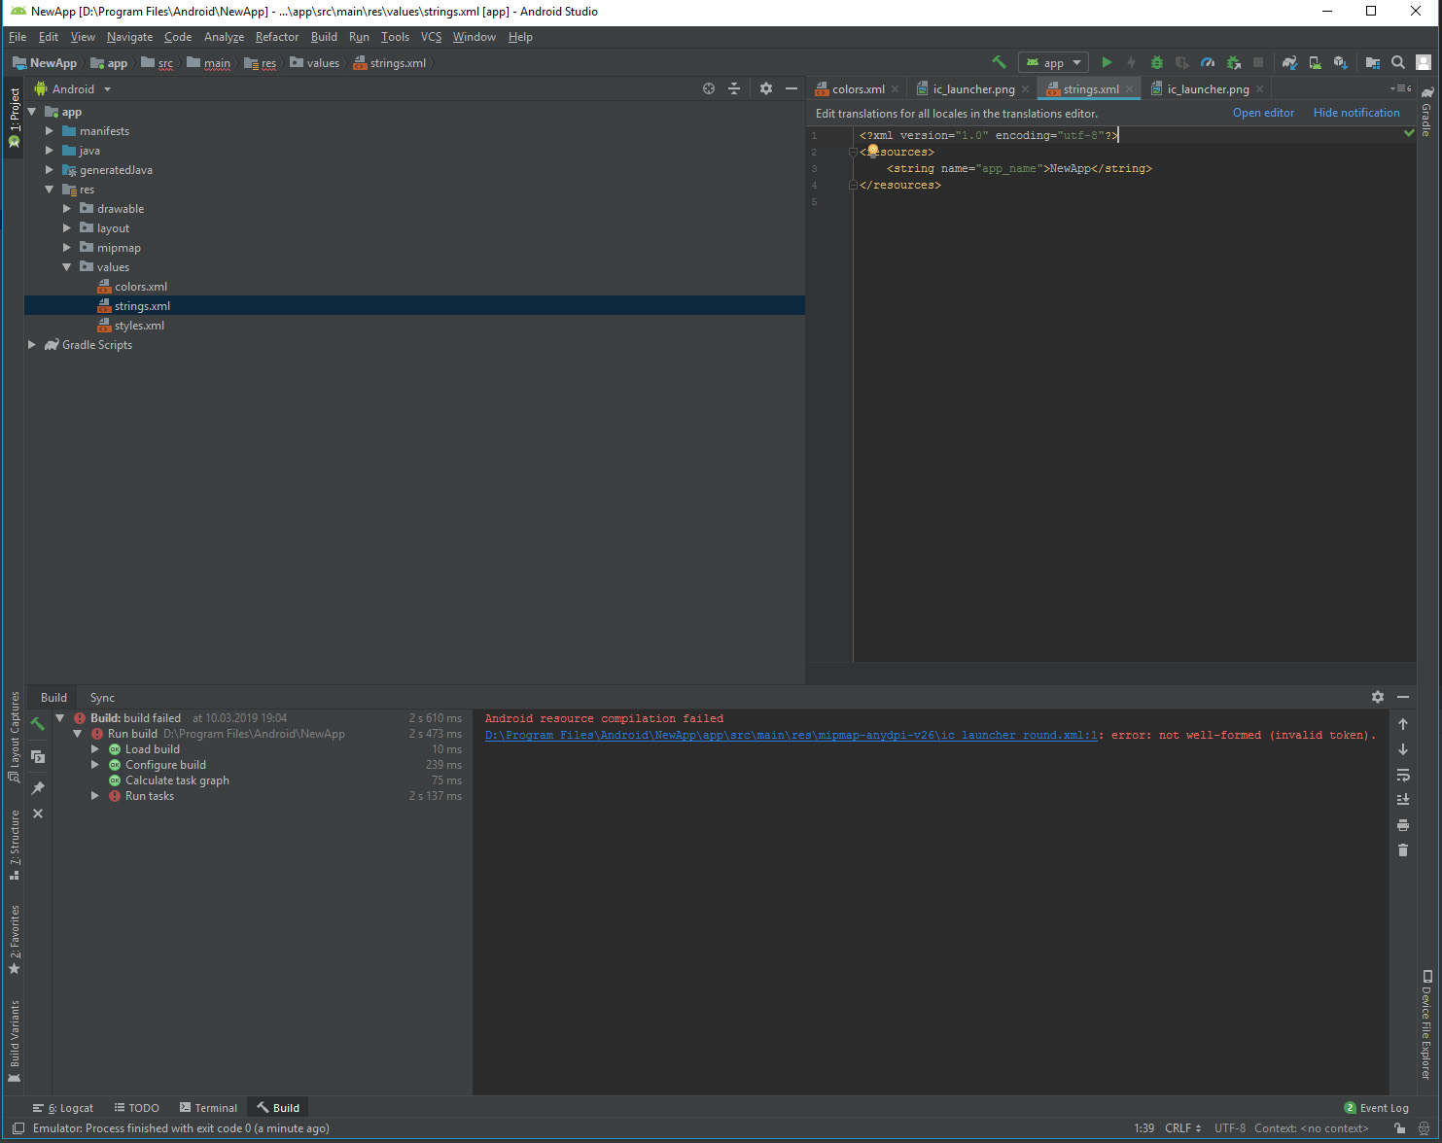Viewport: 1442px width, 1143px height.
Task: Clear build output with trash icon
Action: (x=1402, y=850)
